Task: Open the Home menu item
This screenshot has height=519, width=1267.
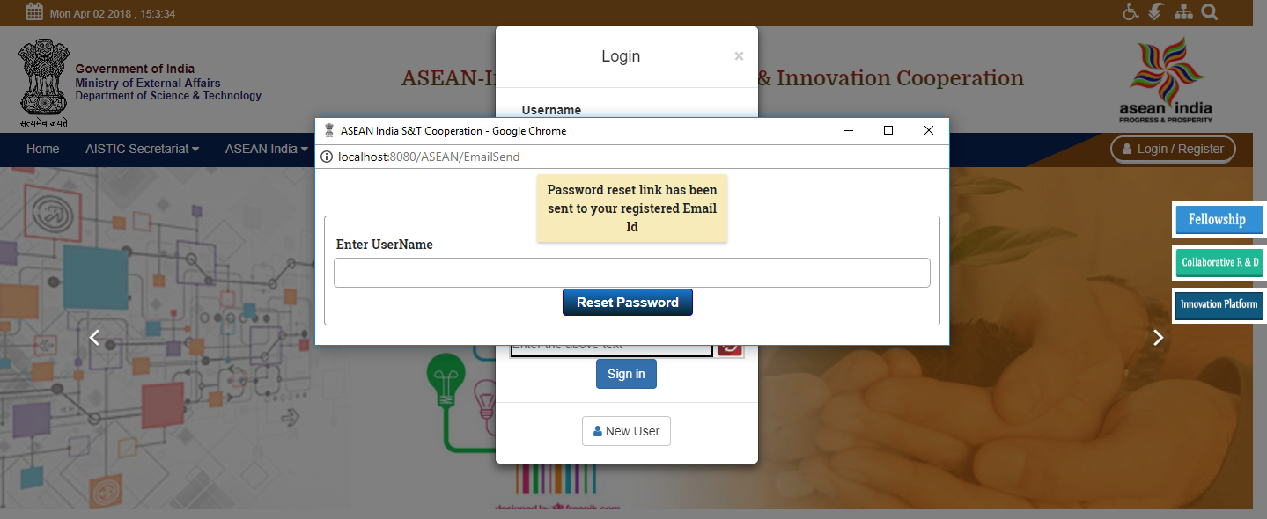Action: click(43, 149)
